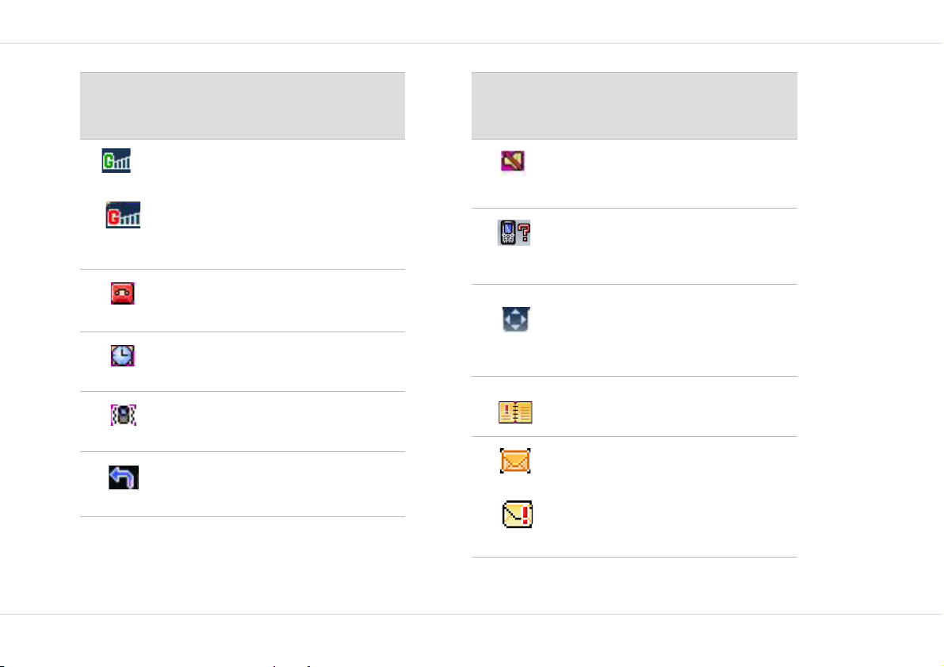
Task: Click the four-way navigation key icon
Action: click(516, 320)
